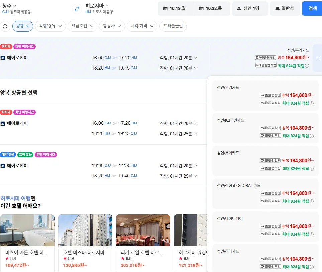Click hotel price 120,845원~
322x272 pixels.
click(75, 265)
